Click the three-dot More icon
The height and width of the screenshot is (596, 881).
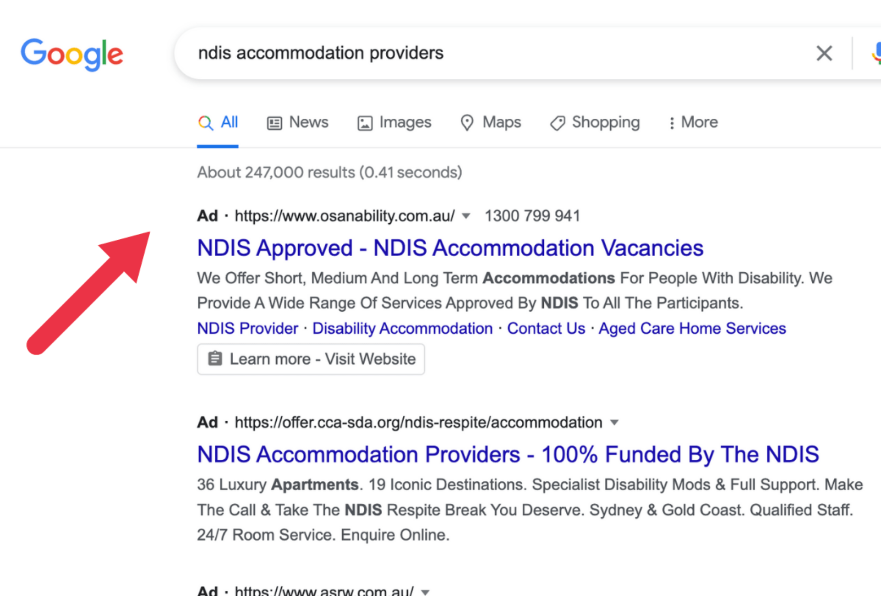(672, 123)
